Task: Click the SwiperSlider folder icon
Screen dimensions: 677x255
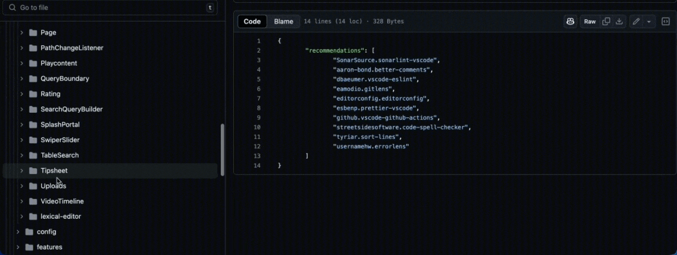Action: coord(33,140)
